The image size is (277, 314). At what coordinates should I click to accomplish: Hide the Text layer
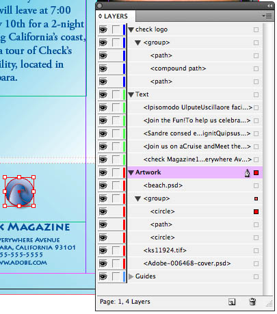[x=103, y=94]
